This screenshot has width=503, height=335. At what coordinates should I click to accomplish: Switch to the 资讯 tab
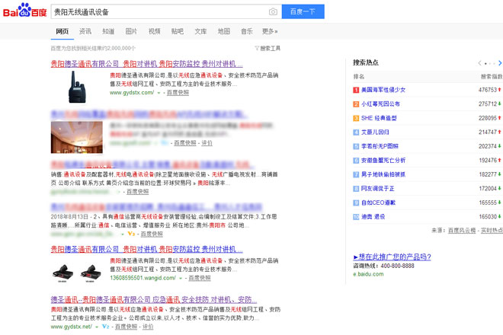pos(85,31)
